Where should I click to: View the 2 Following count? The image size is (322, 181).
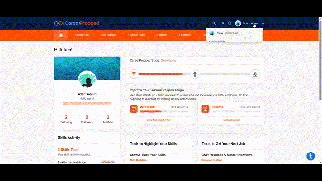(x=66, y=119)
